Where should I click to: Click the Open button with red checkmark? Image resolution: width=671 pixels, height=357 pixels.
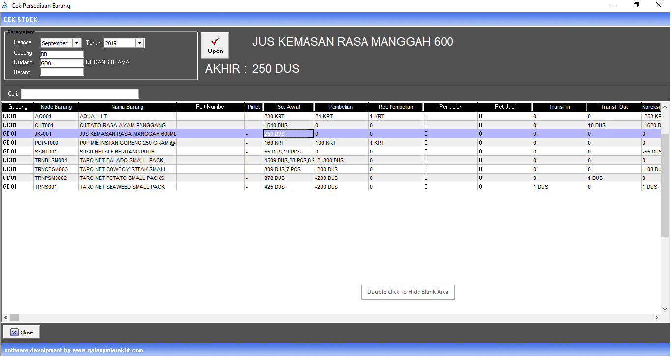(x=215, y=46)
